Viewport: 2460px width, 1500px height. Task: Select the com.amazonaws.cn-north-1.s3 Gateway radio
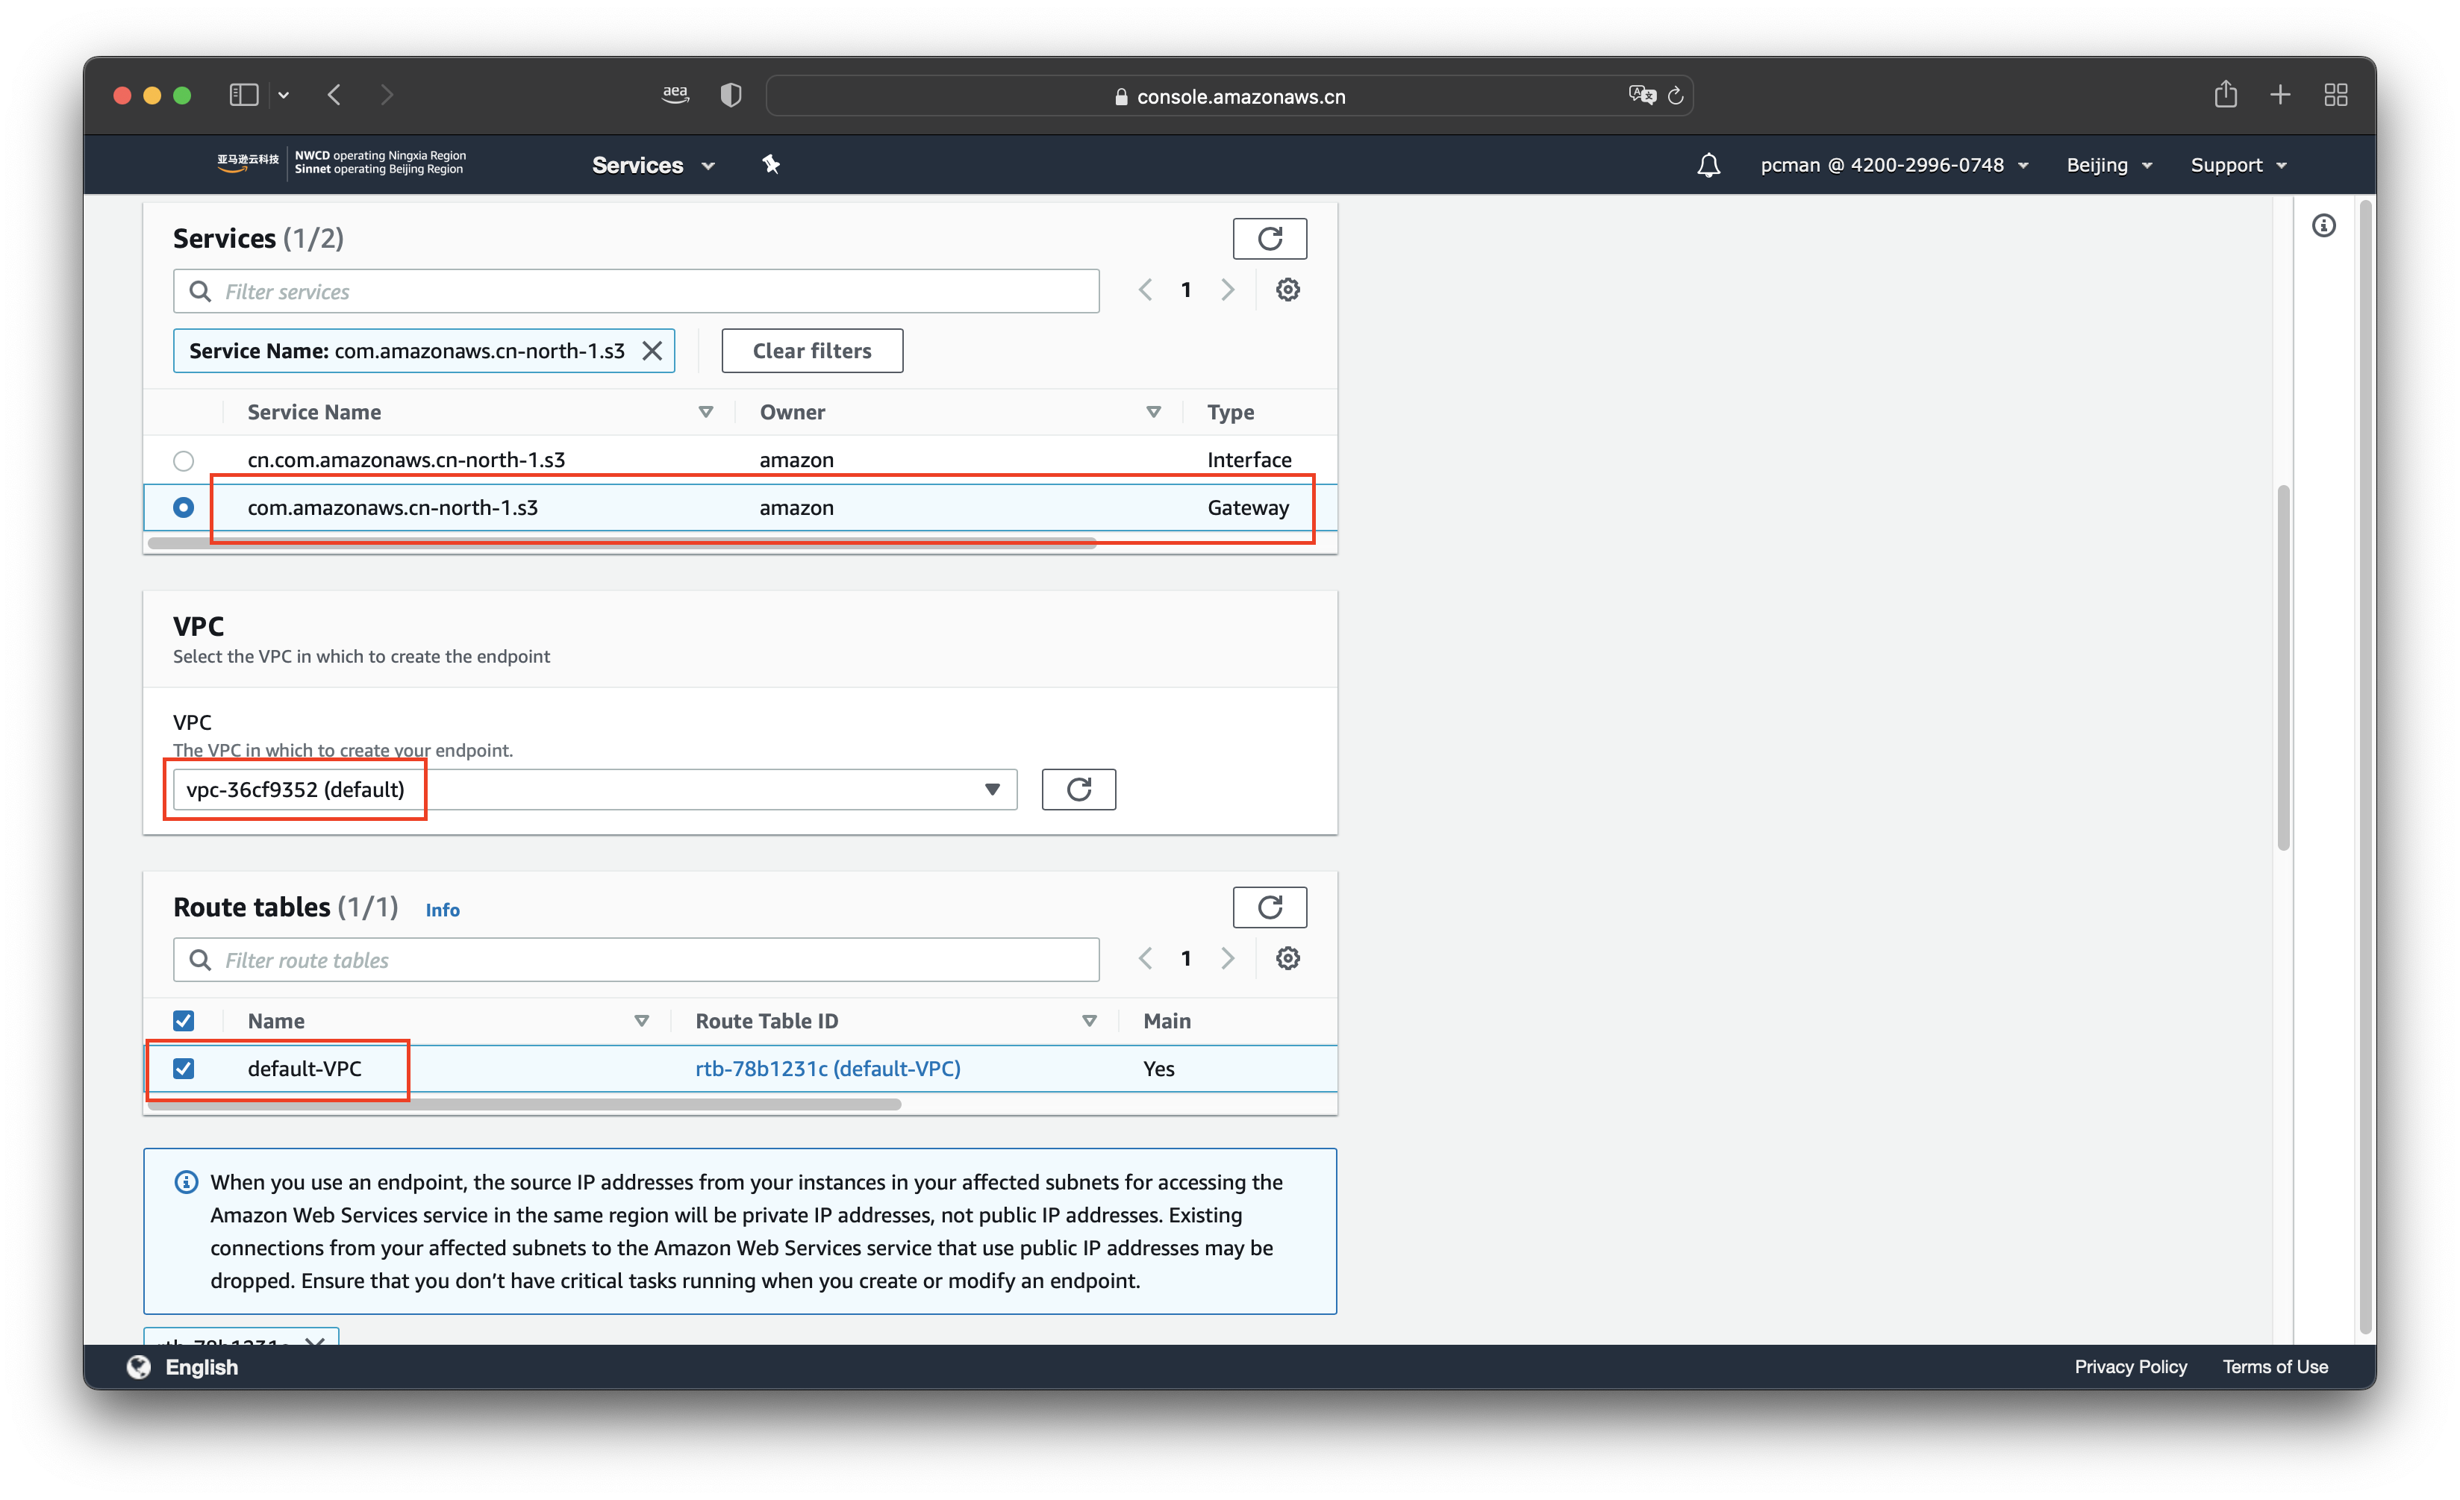click(184, 507)
